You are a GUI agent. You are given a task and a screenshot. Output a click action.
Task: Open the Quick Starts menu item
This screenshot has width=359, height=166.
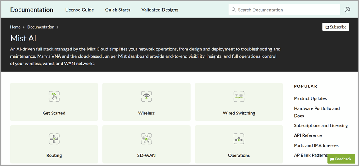tap(118, 10)
